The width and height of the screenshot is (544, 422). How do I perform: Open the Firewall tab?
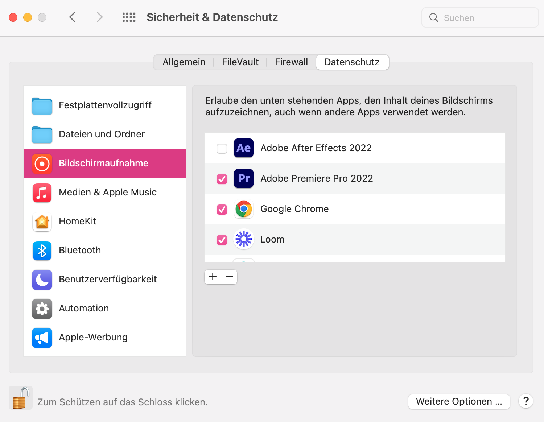tap(291, 62)
